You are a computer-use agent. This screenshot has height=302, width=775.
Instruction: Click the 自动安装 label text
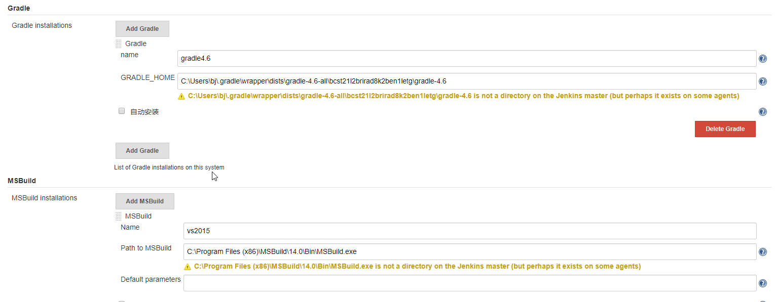coord(144,112)
